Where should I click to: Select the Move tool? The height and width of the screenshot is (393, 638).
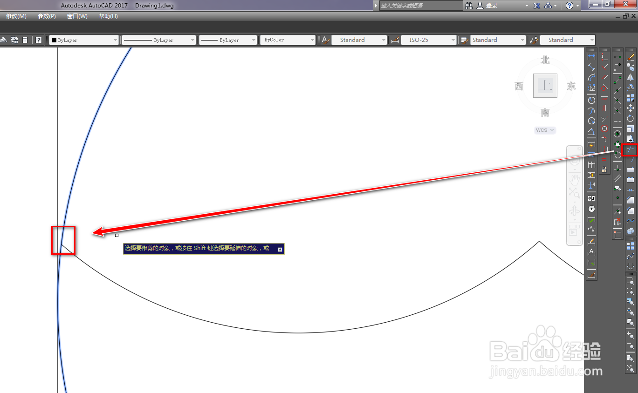(x=631, y=108)
